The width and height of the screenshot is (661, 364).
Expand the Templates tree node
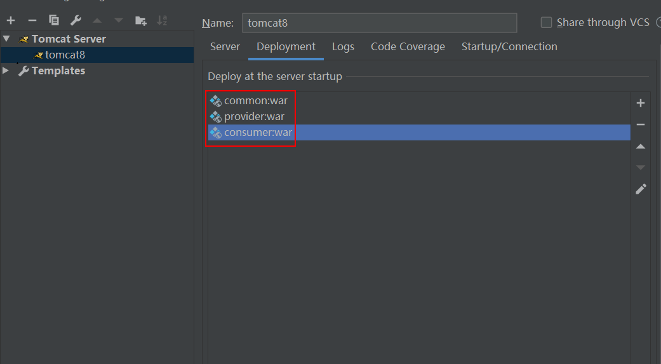click(6, 71)
